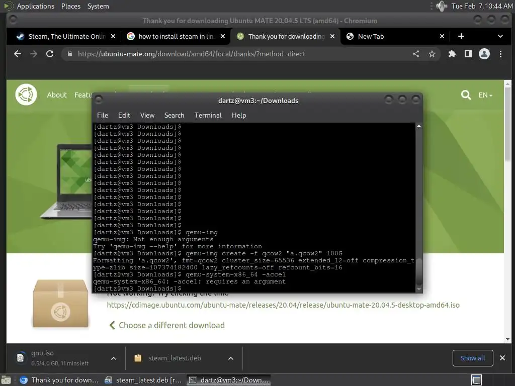
Task: Click the steam_latest.deb download item
Action: 174,358
